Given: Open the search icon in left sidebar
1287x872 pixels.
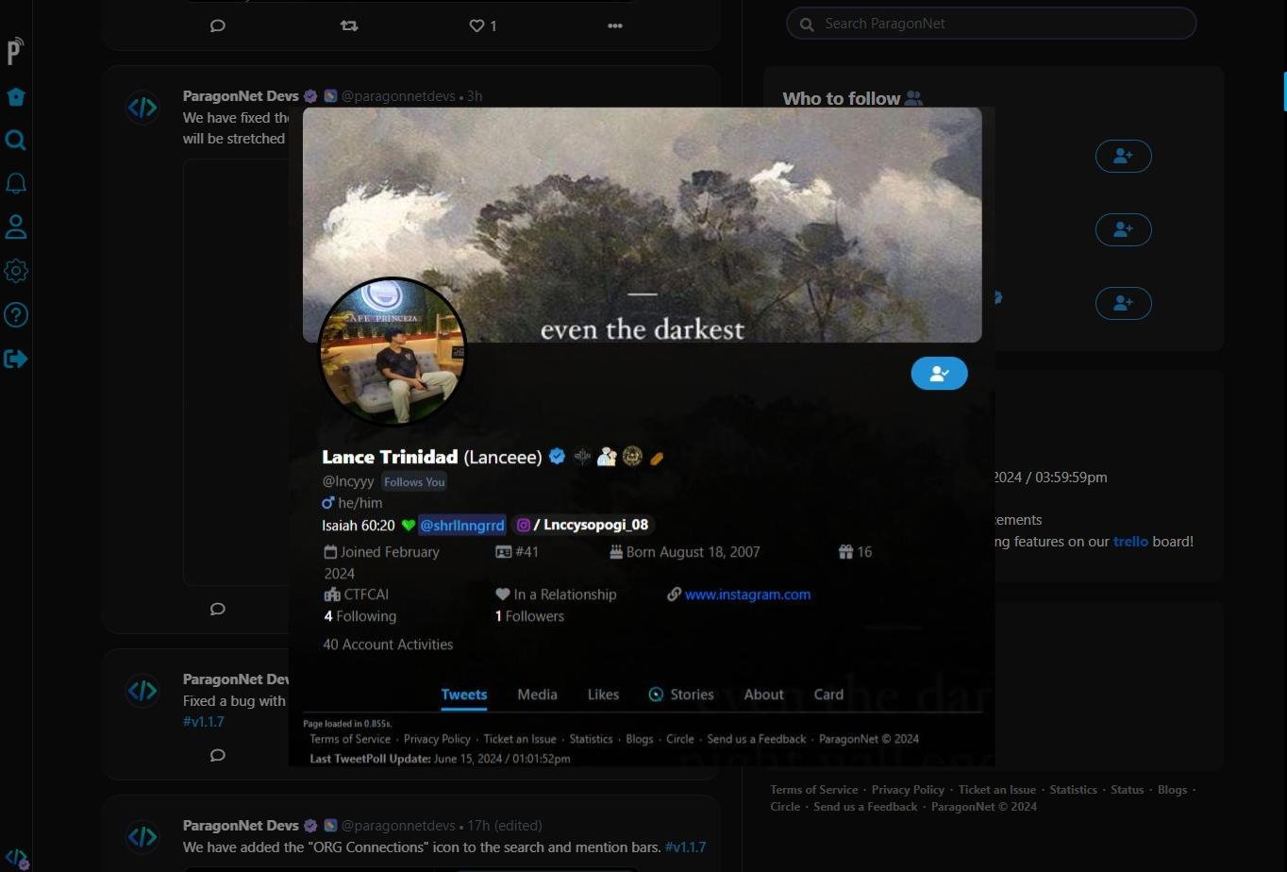Looking at the screenshot, I should pyautogui.click(x=16, y=141).
